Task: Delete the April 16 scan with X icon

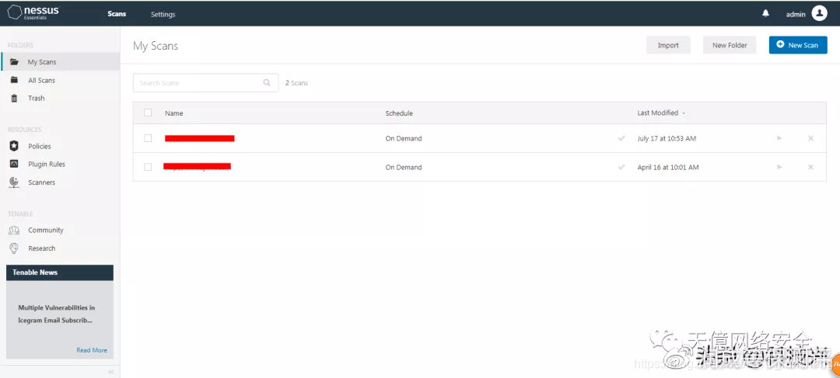Action: [810, 168]
